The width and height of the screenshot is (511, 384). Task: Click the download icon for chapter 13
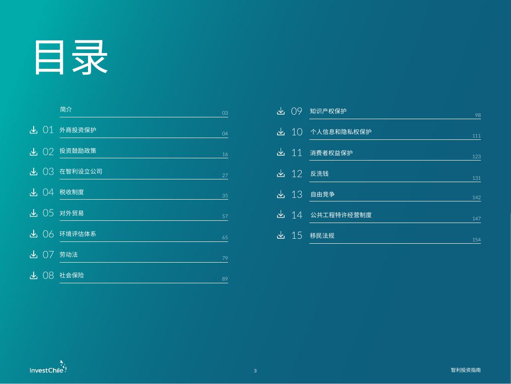click(281, 194)
